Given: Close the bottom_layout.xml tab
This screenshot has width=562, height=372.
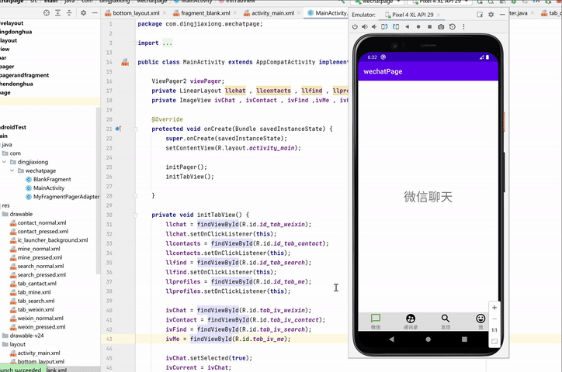Looking at the screenshot, I should coord(165,13).
